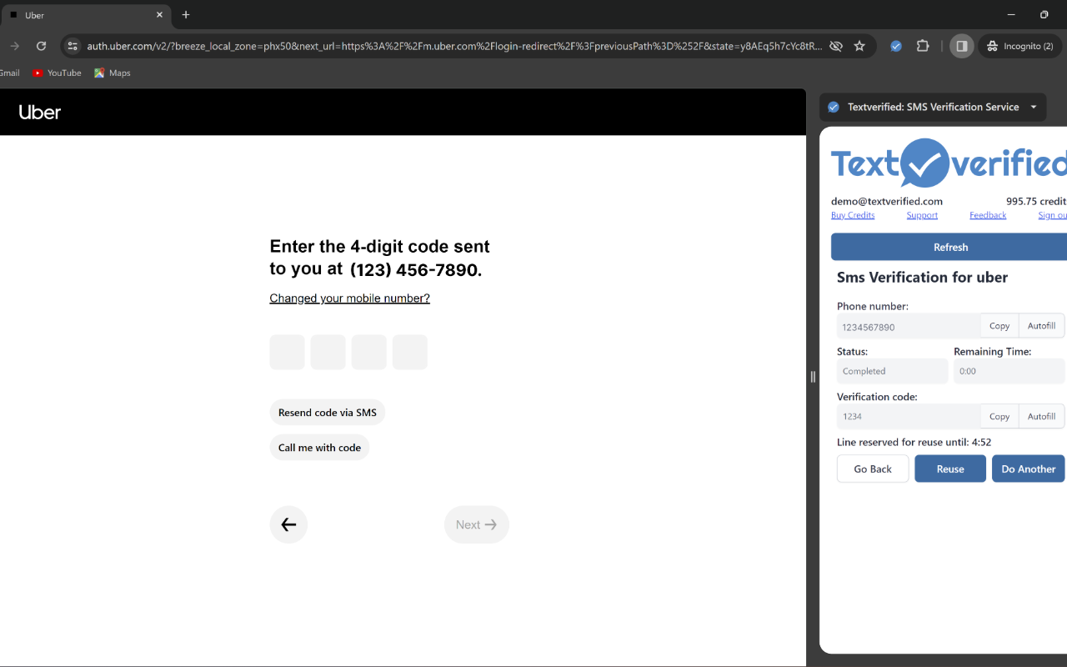The image size is (1067, 667).
Task: Click the third-party cookies blocked eye icon
Action: (836, 46)
